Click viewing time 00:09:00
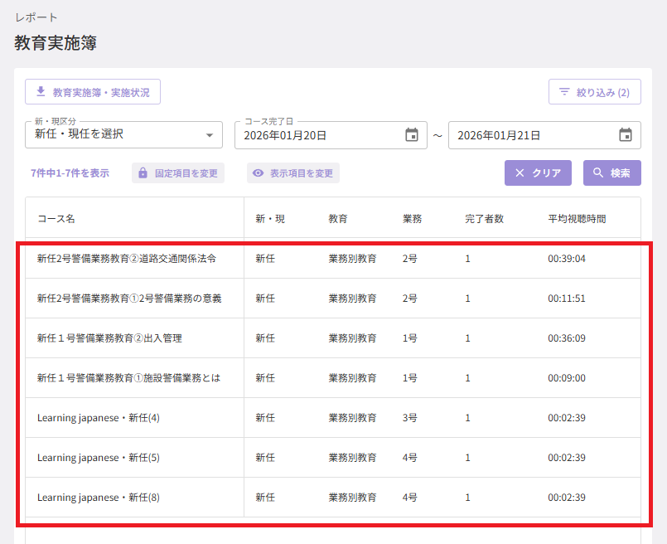This screenshot has width=667, height=544. (567, 378)
